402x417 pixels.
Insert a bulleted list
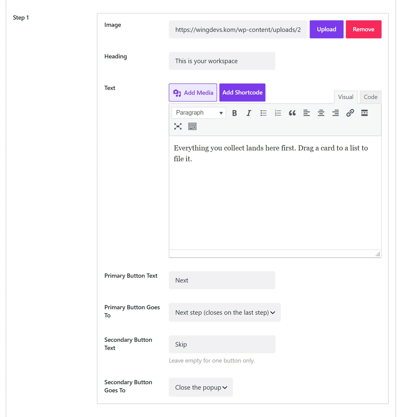click(x=263, y=113)
